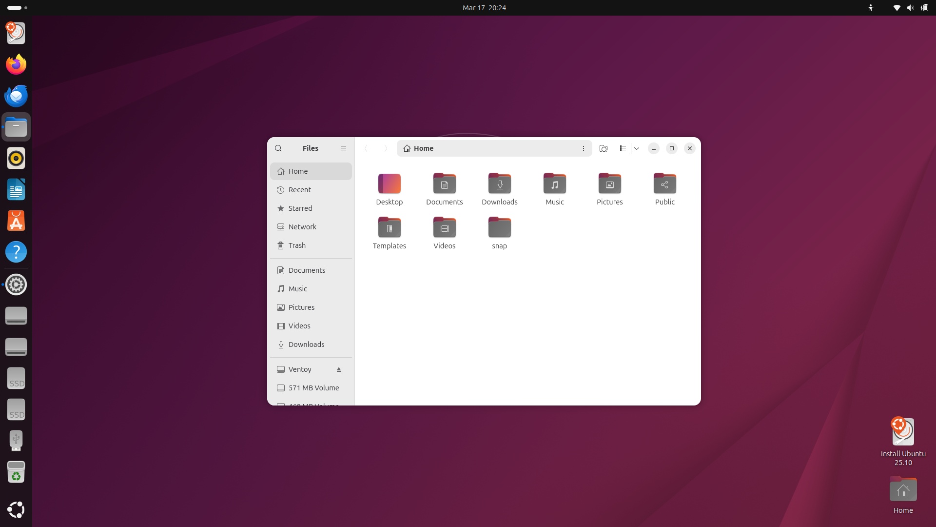Launch Firefox from the dock
The width and height of the screenshot is (936, 527).
pyautogui.click(x=16, y=64)
